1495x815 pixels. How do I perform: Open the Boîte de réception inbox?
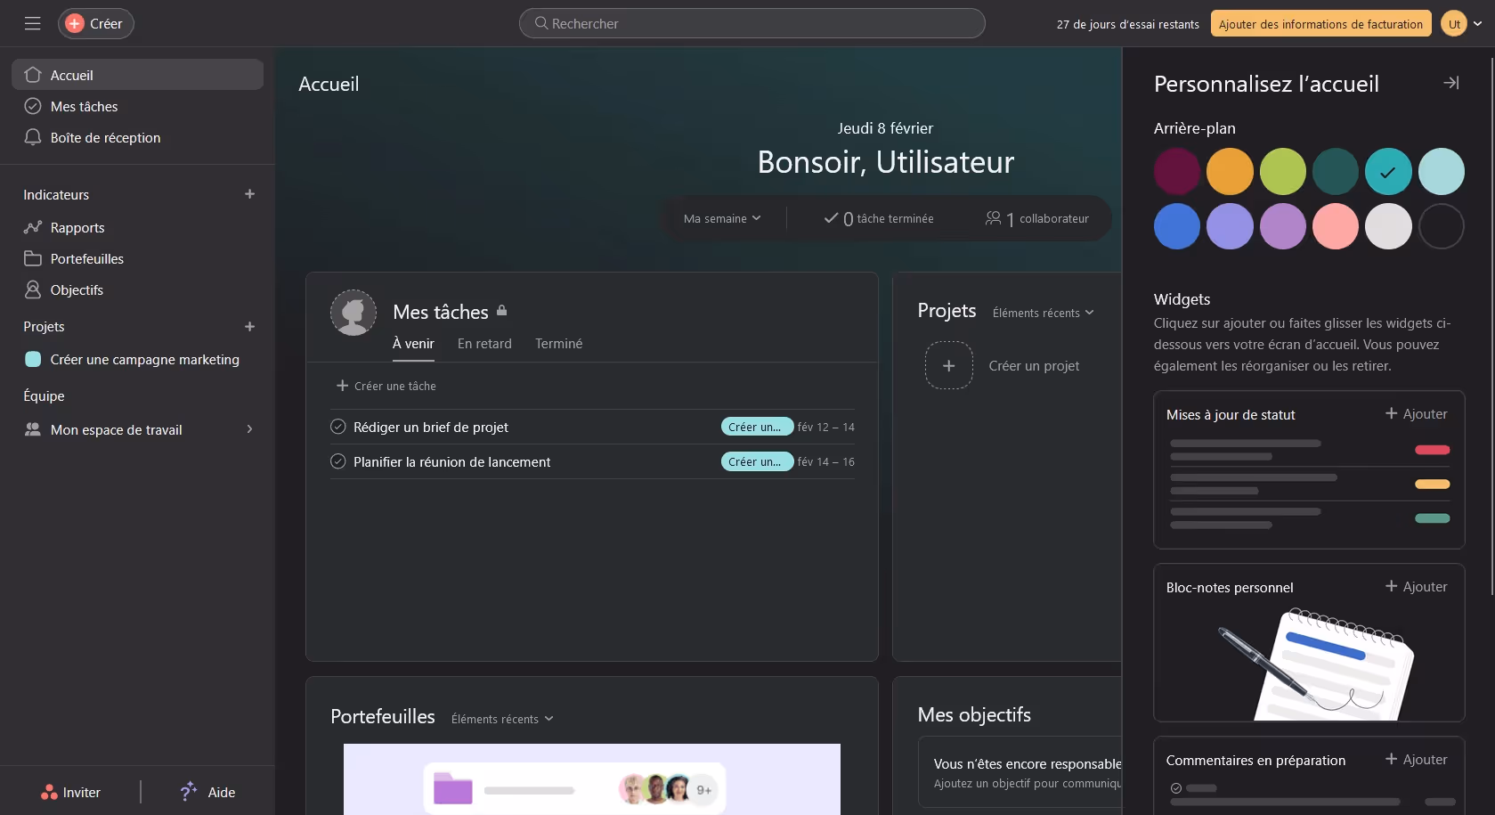[105, 137]
